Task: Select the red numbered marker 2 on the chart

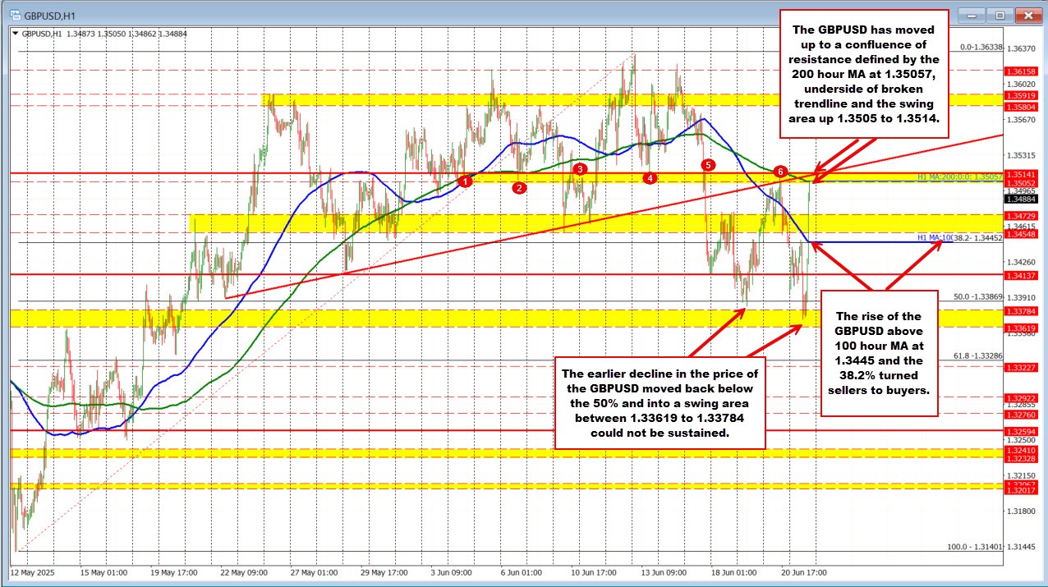Action: 519,187
